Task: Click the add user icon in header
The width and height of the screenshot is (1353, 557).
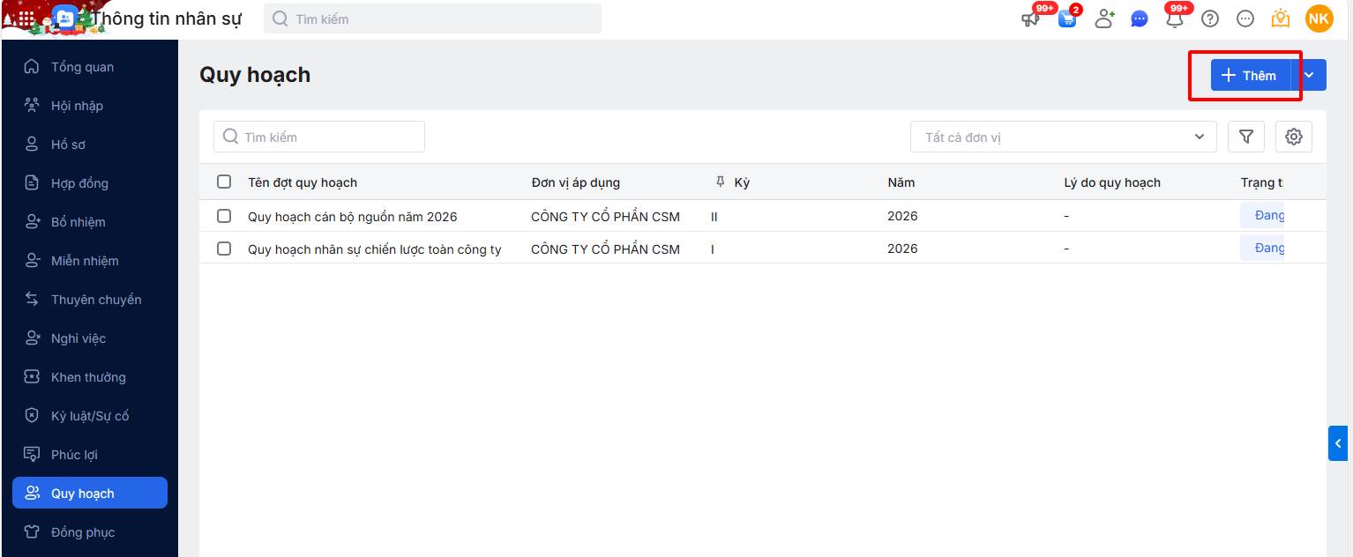Action: (1104, 19)
